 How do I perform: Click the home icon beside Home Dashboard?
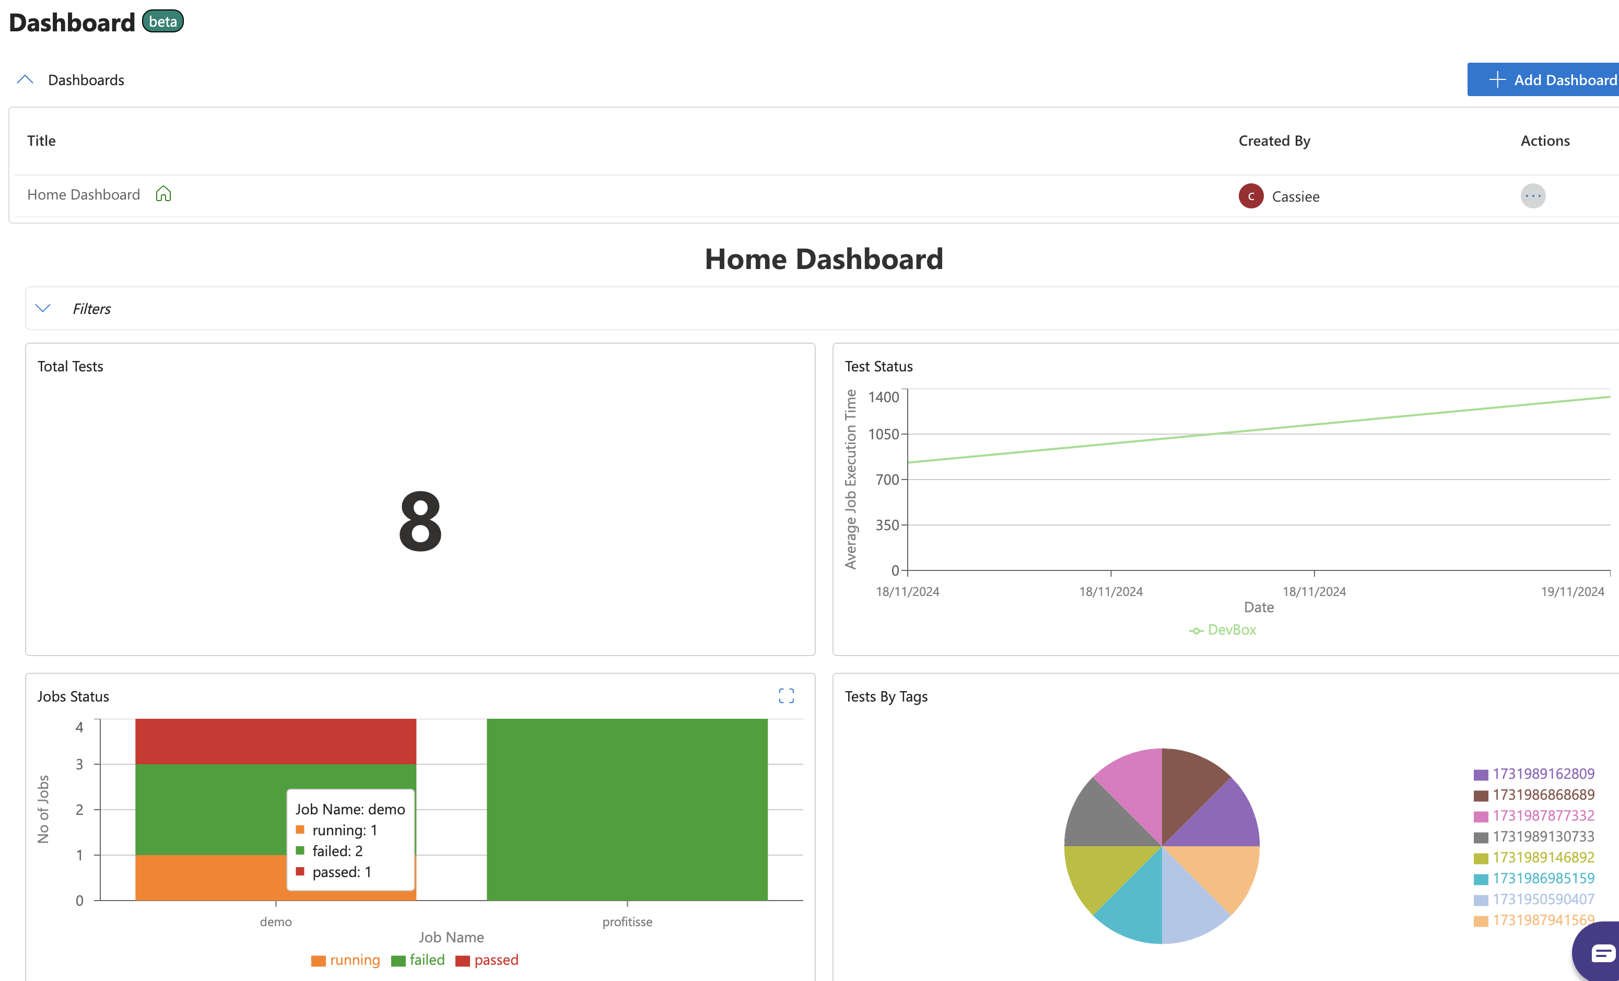click(x=163, y=194)
